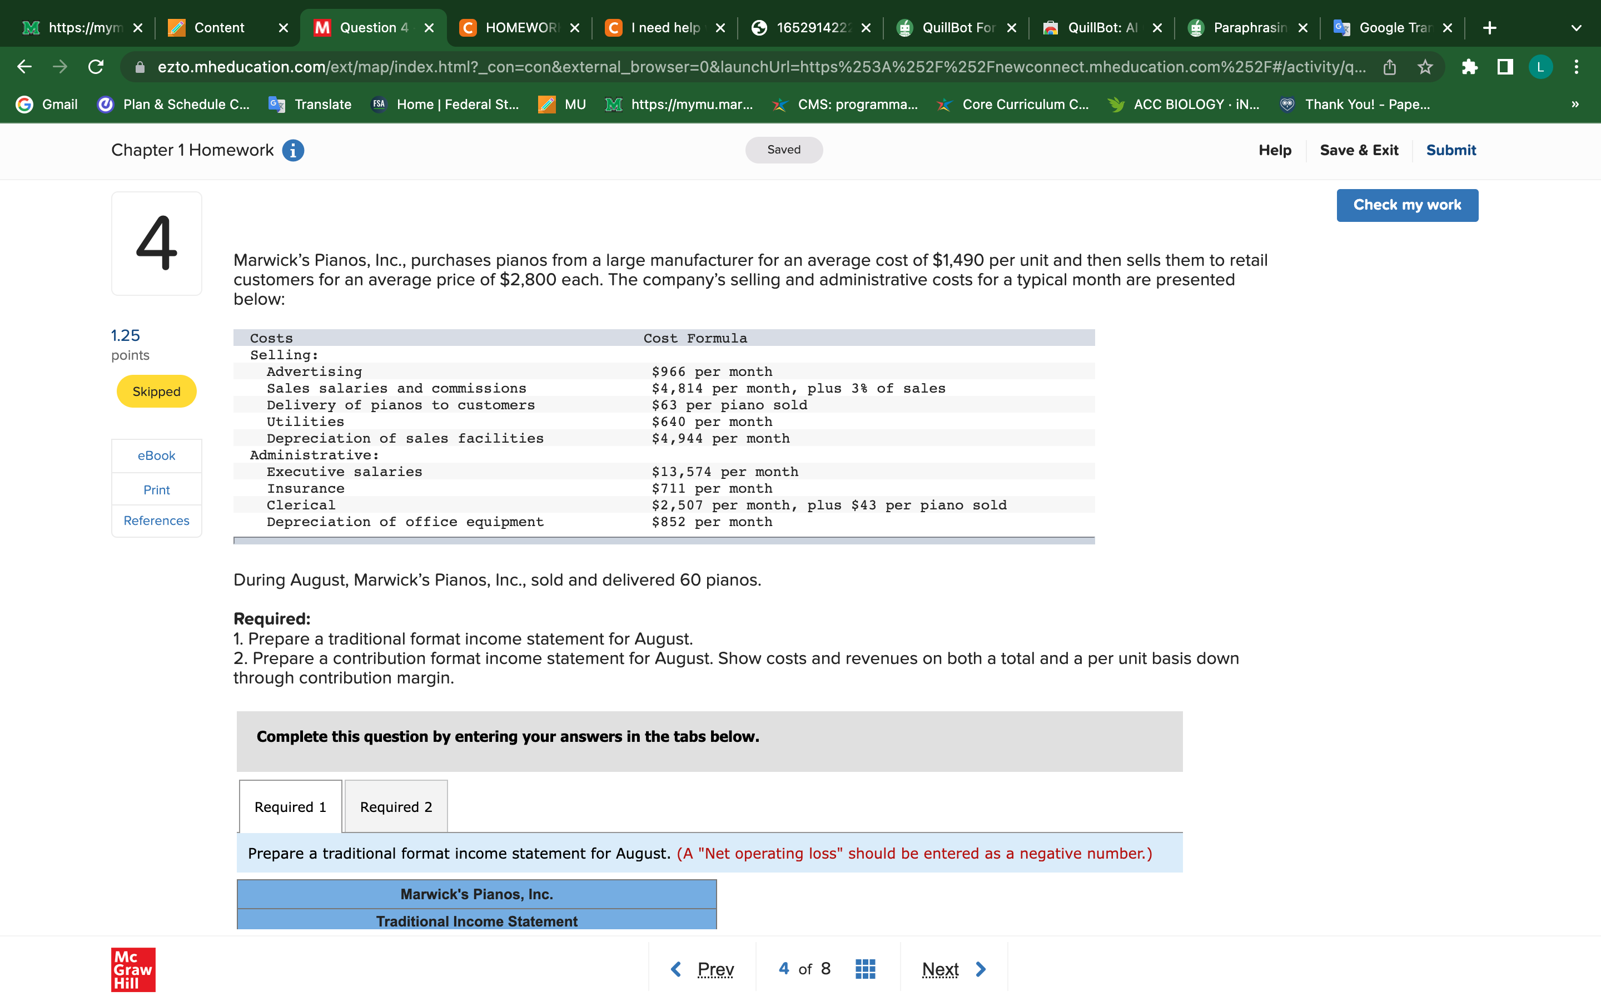Open the question info tooltip icon
Screen dimensions: 1601x1001
tap(292, 150)
